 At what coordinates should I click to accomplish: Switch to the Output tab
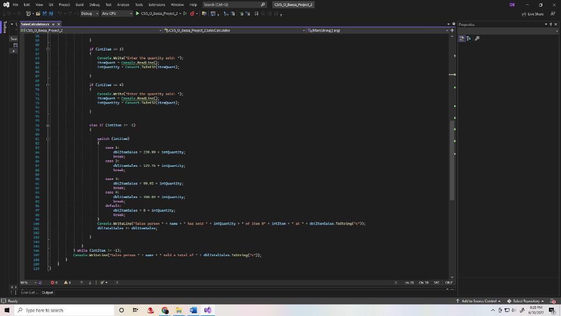[47, 292]
